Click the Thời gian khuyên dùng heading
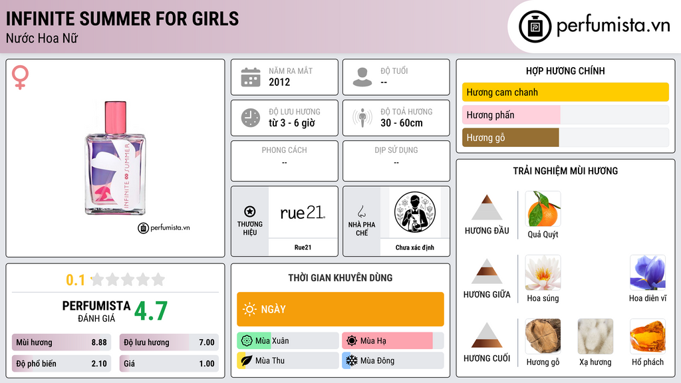 pos(340,278)
